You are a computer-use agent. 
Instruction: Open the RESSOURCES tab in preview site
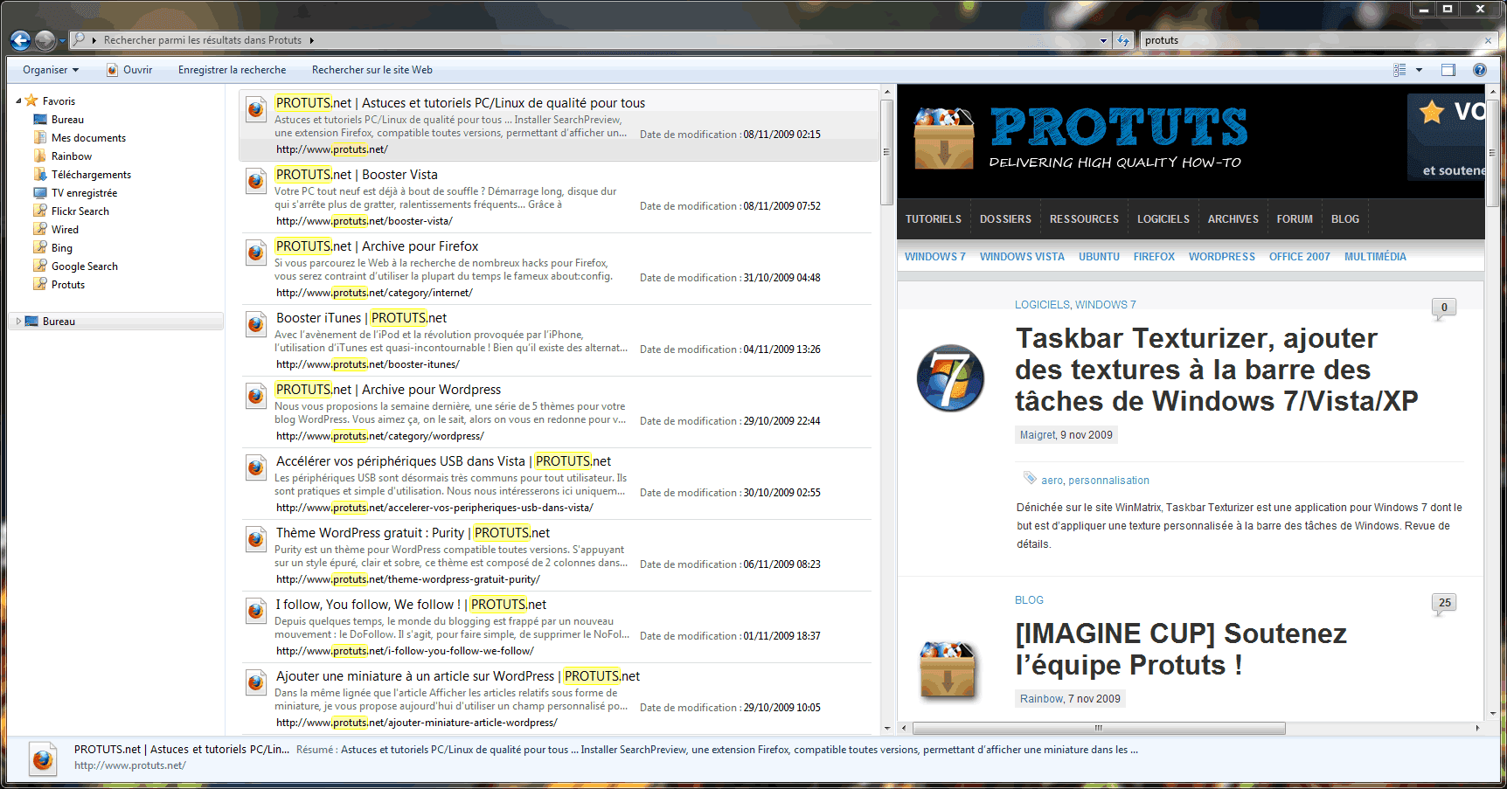1084,219
